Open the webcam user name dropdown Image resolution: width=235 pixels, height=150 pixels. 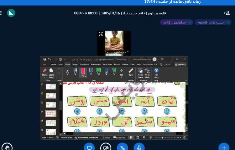[121, 52]
